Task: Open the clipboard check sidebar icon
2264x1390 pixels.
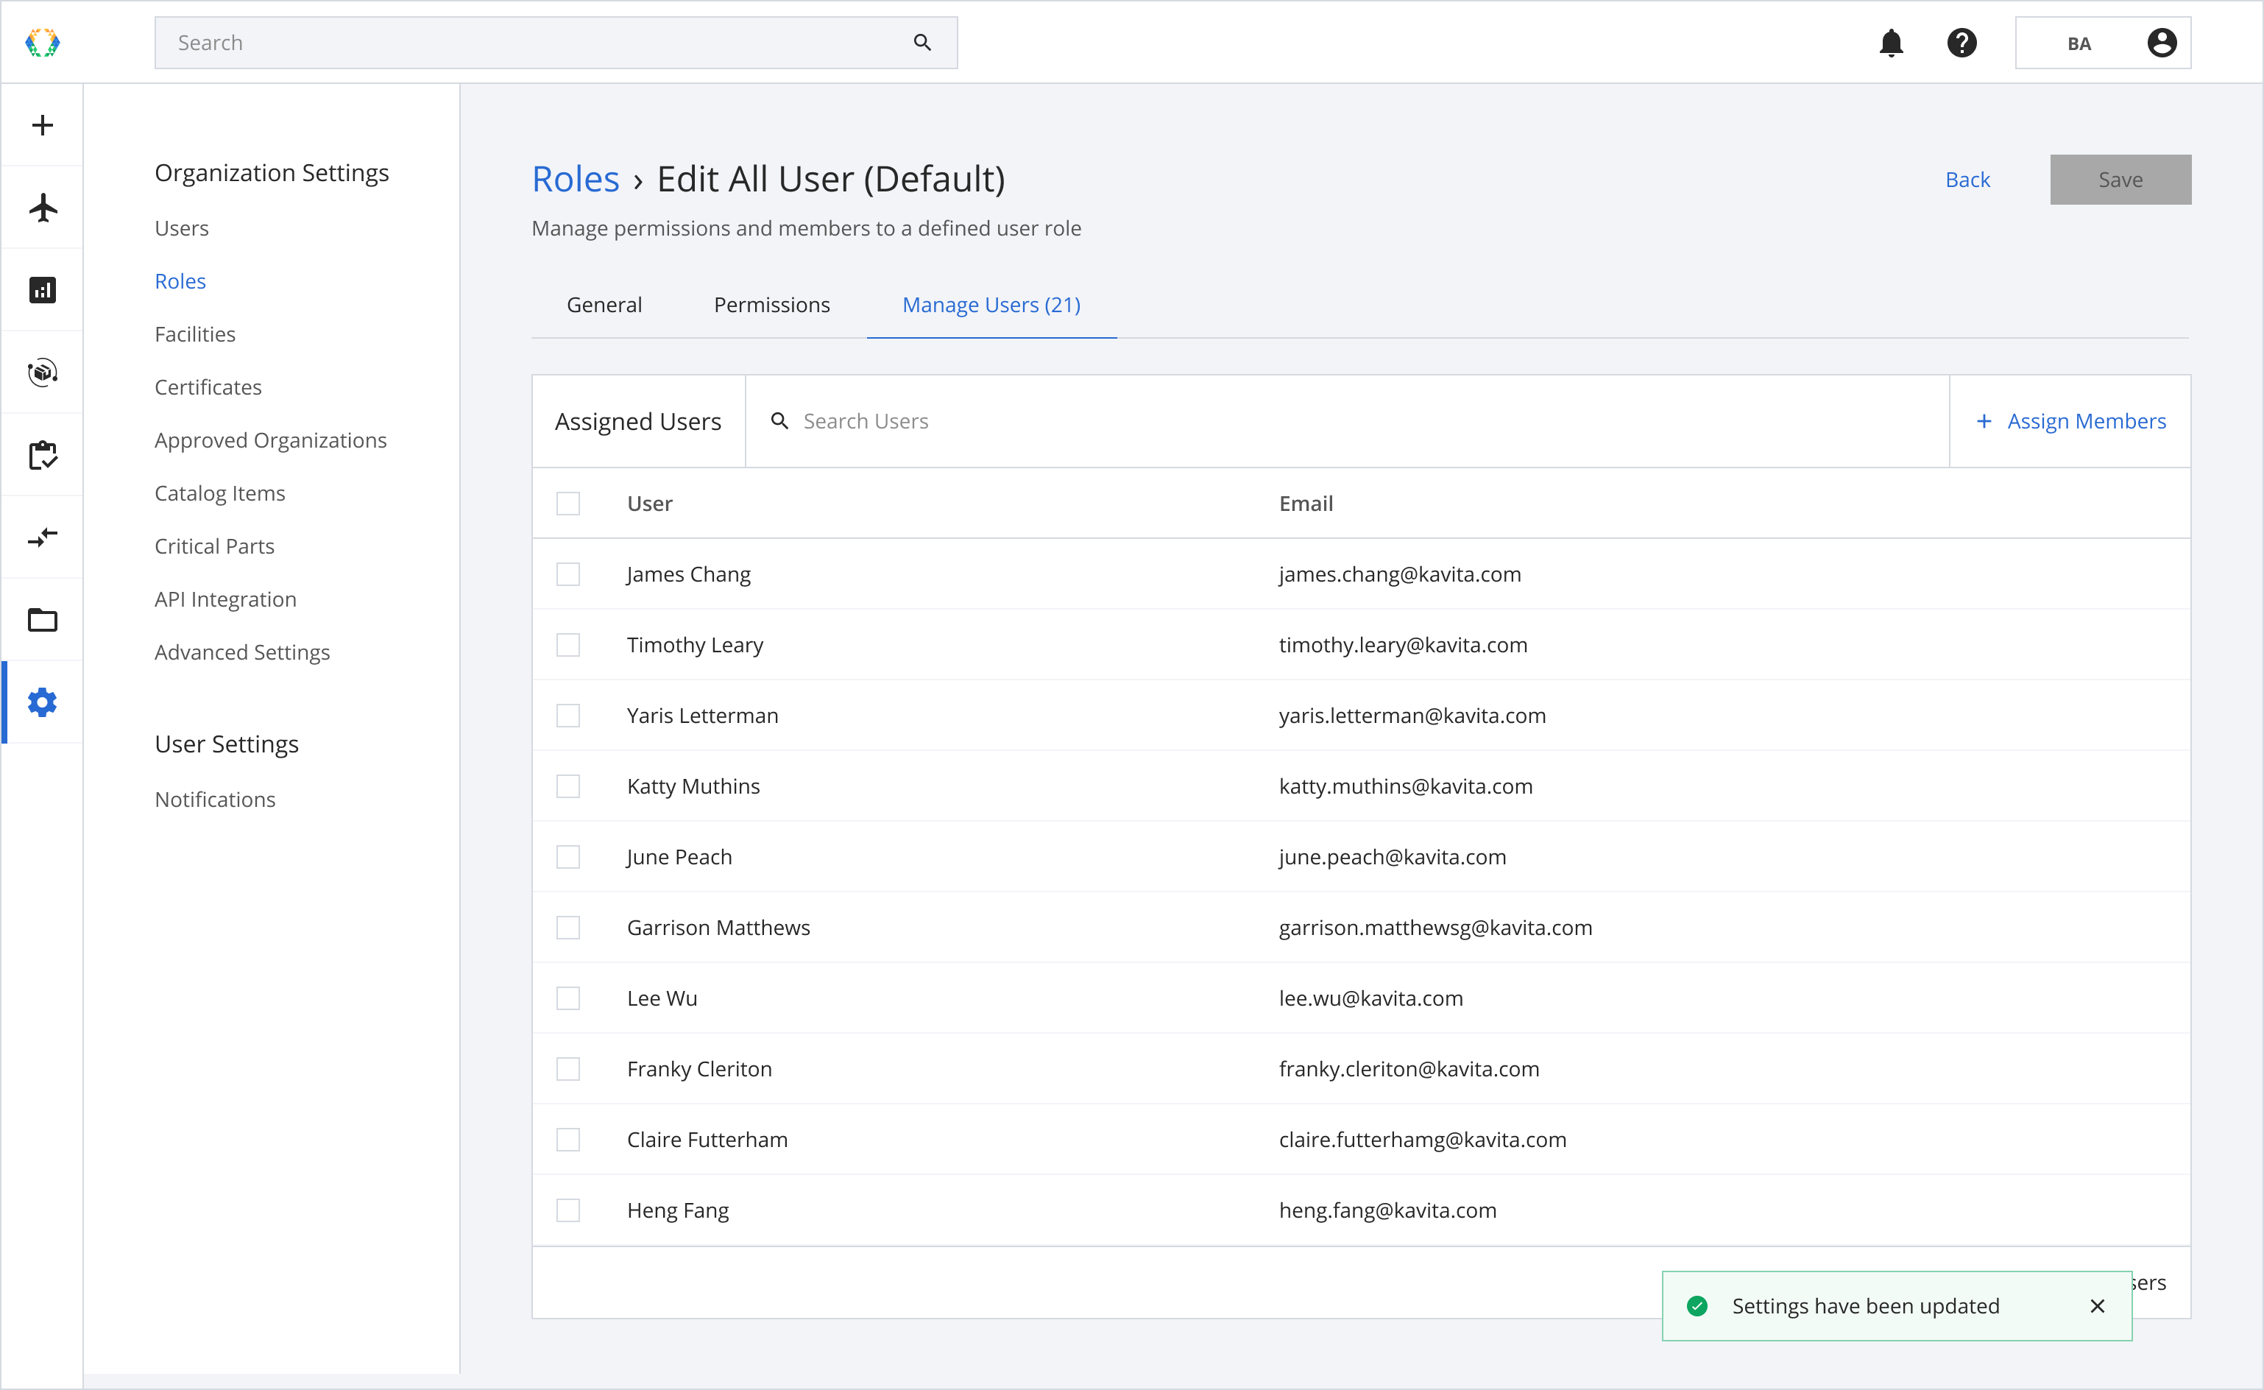Action: click(x=42, y=455)
